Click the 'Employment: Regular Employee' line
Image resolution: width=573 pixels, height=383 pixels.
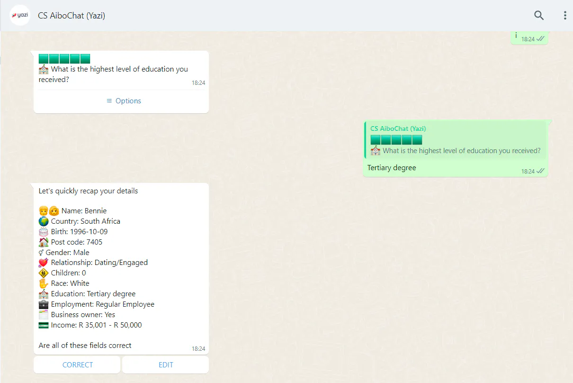97,304
